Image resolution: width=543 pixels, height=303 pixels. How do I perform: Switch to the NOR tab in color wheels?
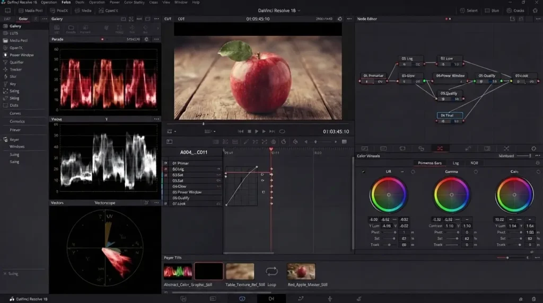coord(474,163)
